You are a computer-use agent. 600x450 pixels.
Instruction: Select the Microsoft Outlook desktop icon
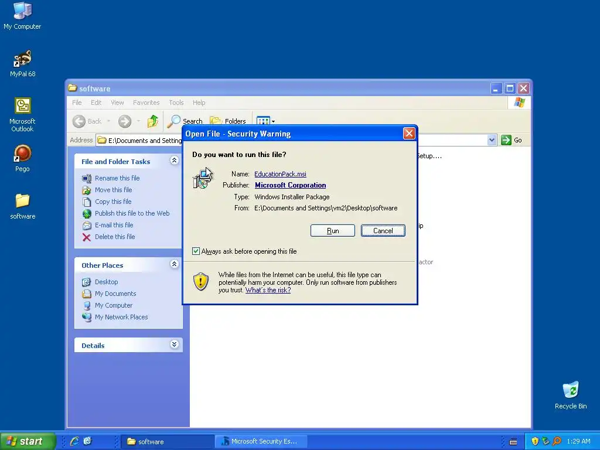[22, 115]
